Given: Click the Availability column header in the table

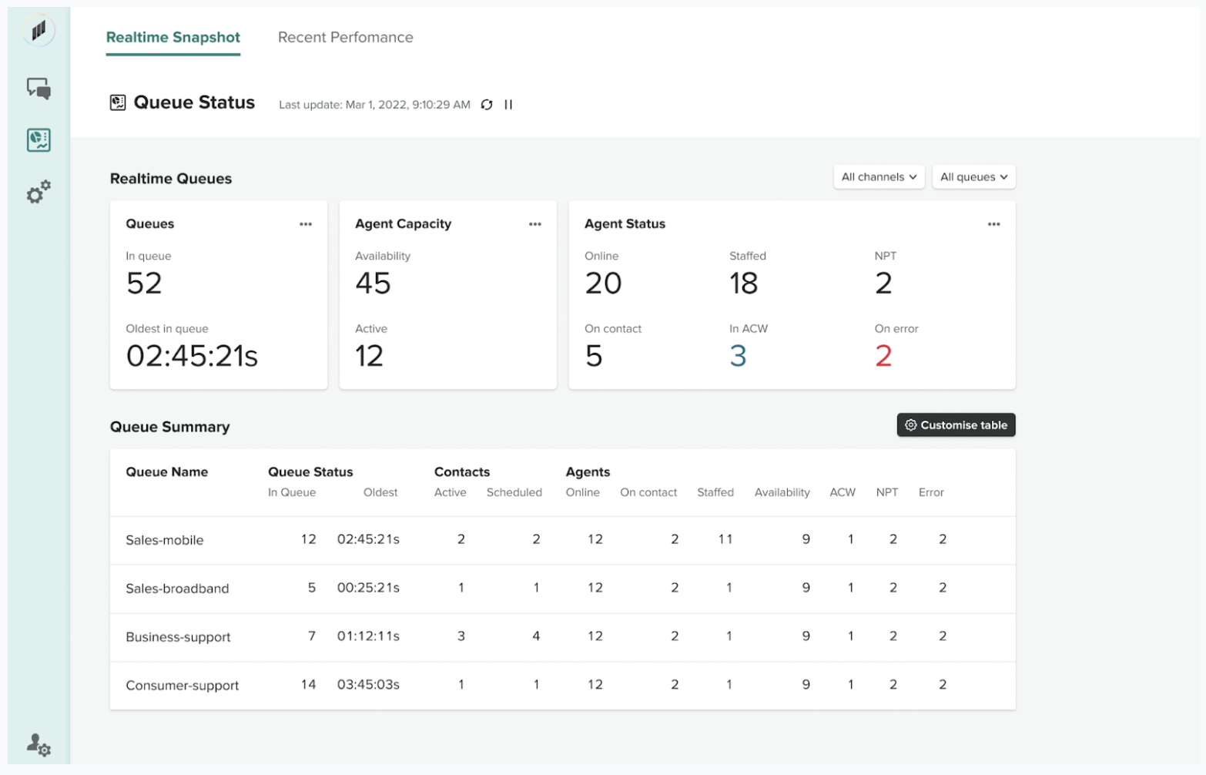Looking at the screenshot, I should (782, 492).
